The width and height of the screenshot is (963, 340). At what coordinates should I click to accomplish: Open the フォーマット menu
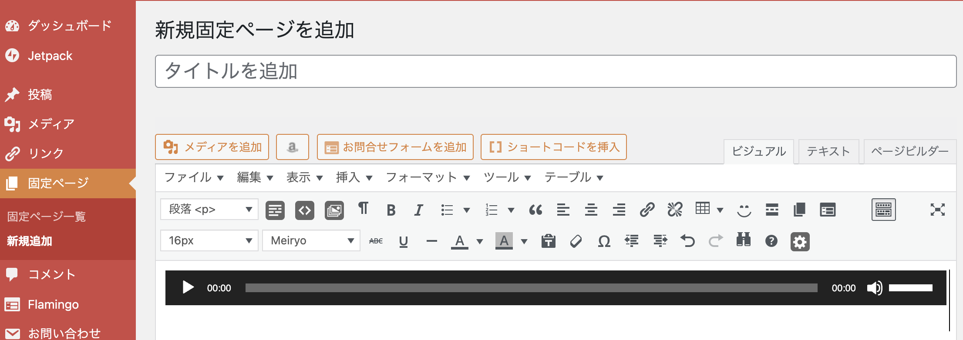point(428,177)
